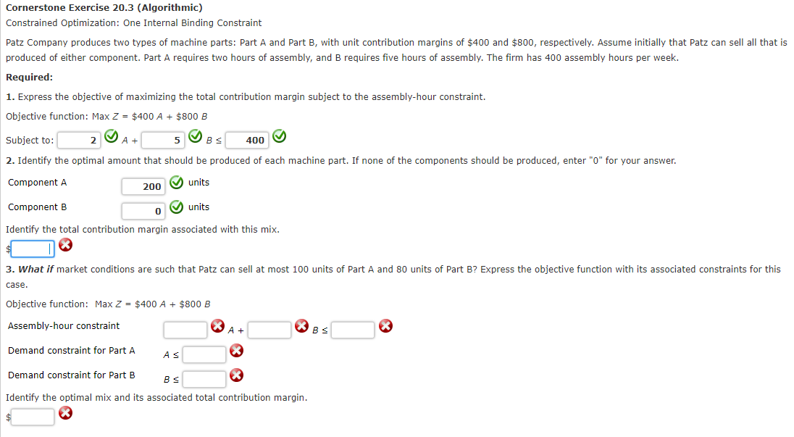Viewport: 794px width, 437px height.
Task: Click the red X beside the empty dollar field
Action: click(65, 245)
